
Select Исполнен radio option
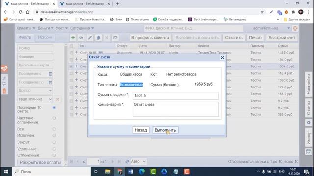coord(54,135)
